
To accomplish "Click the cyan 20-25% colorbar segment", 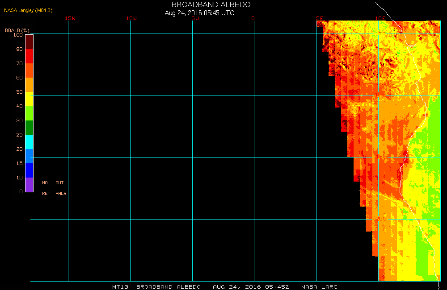I will pos(29,141).
